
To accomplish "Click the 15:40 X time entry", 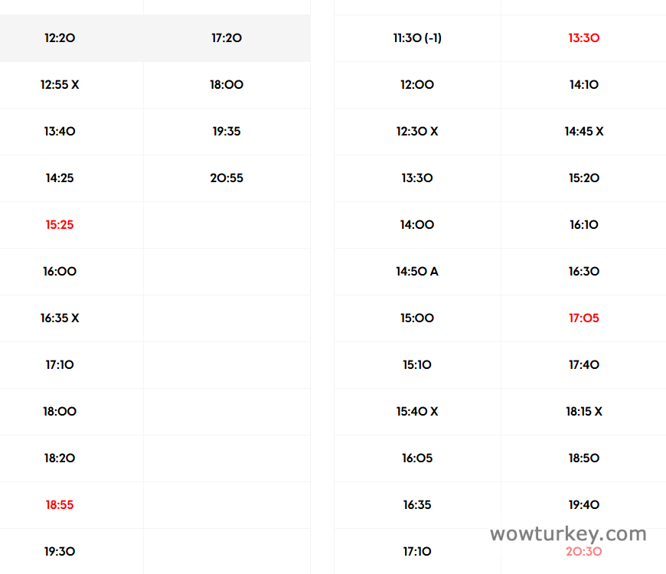I will point(417,412).
